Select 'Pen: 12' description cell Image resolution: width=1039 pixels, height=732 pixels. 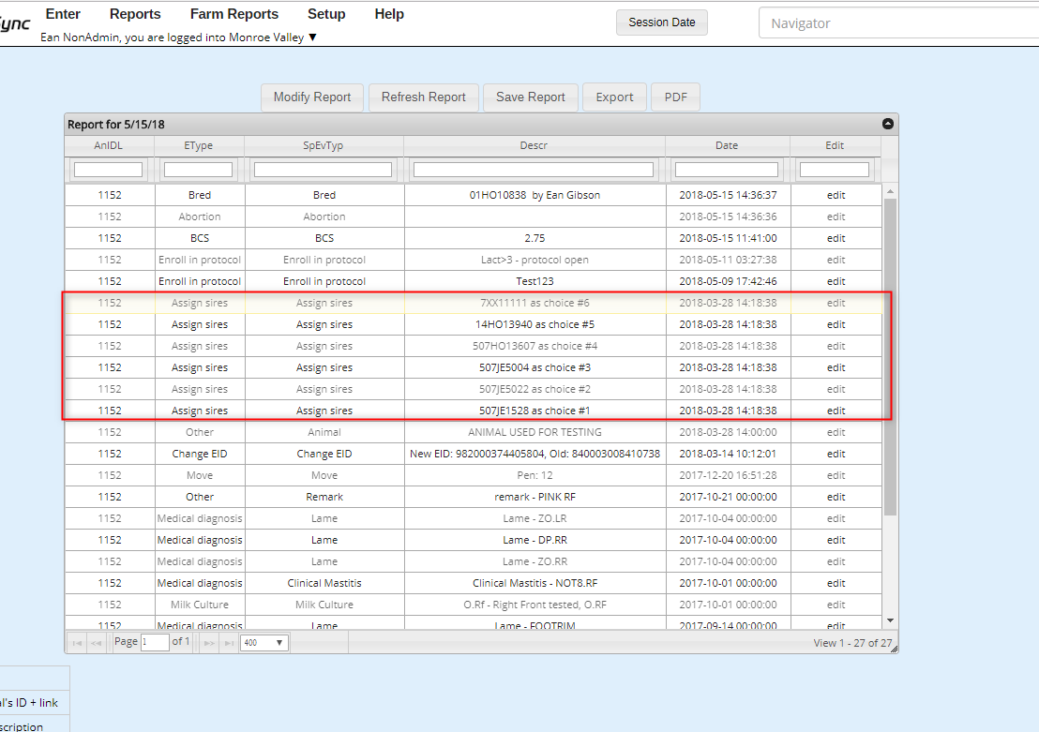(535, 475)
